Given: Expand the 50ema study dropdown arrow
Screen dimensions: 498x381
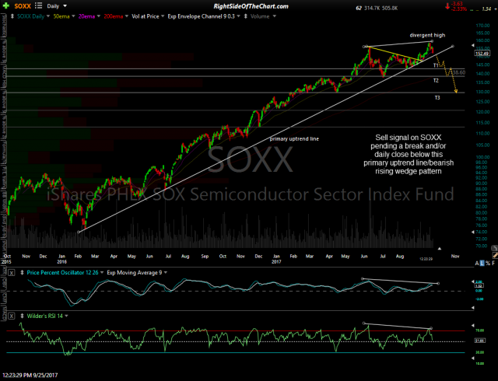Looking at the screenshot, I should [73, 16].
